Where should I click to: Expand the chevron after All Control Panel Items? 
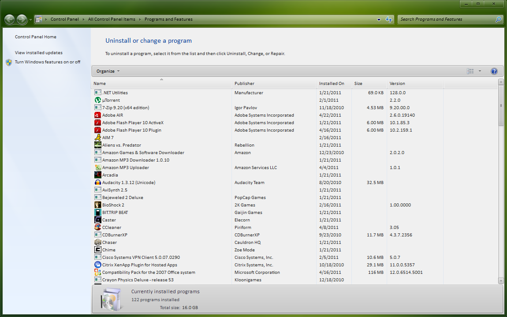pos(140,19)
